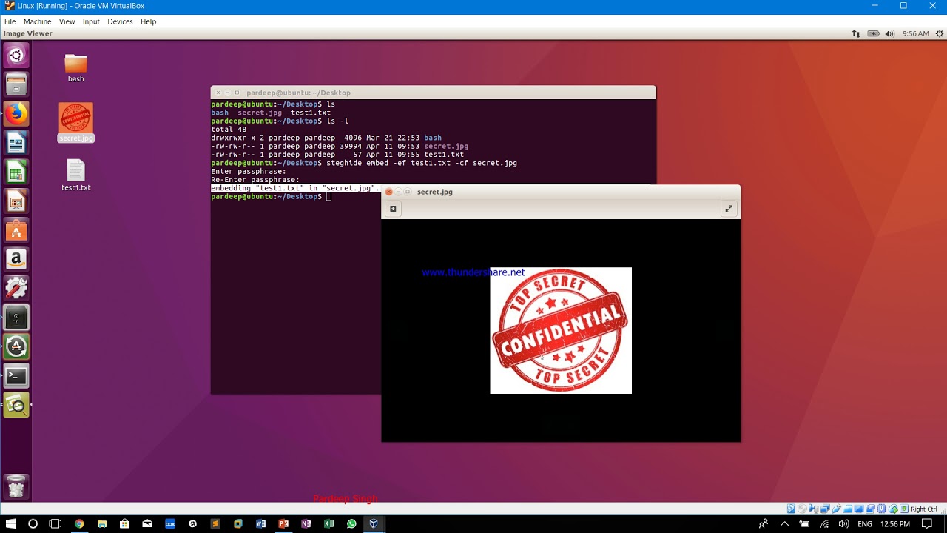Launch Firefox from the Ubuntu dock
This screenshot has height=533, width=947.
pyautogui.click(x=16, y=113)
